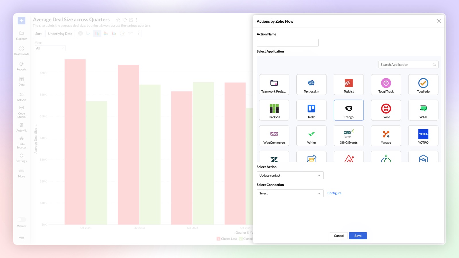The width and height of the screenshot is (459, 258).
Task: Click the selected Trengo application tile
Action: tap(349, 110)
